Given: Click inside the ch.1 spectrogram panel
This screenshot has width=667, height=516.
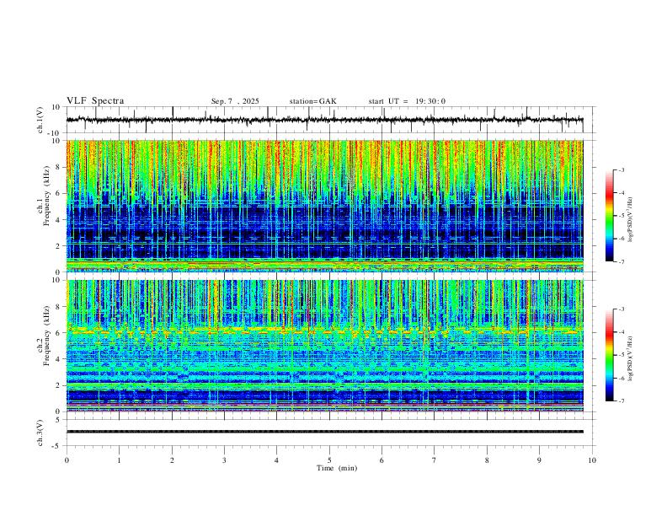Looking at the screenshot, I should click(x=324, y=206).
